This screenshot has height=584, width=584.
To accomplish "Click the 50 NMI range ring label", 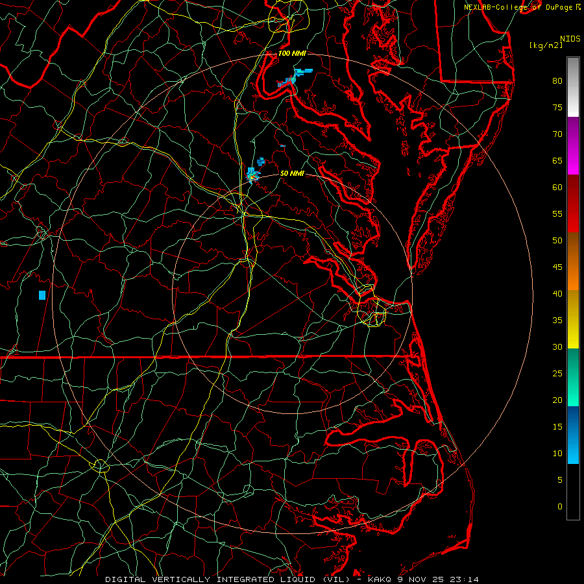I will (292, 173).
